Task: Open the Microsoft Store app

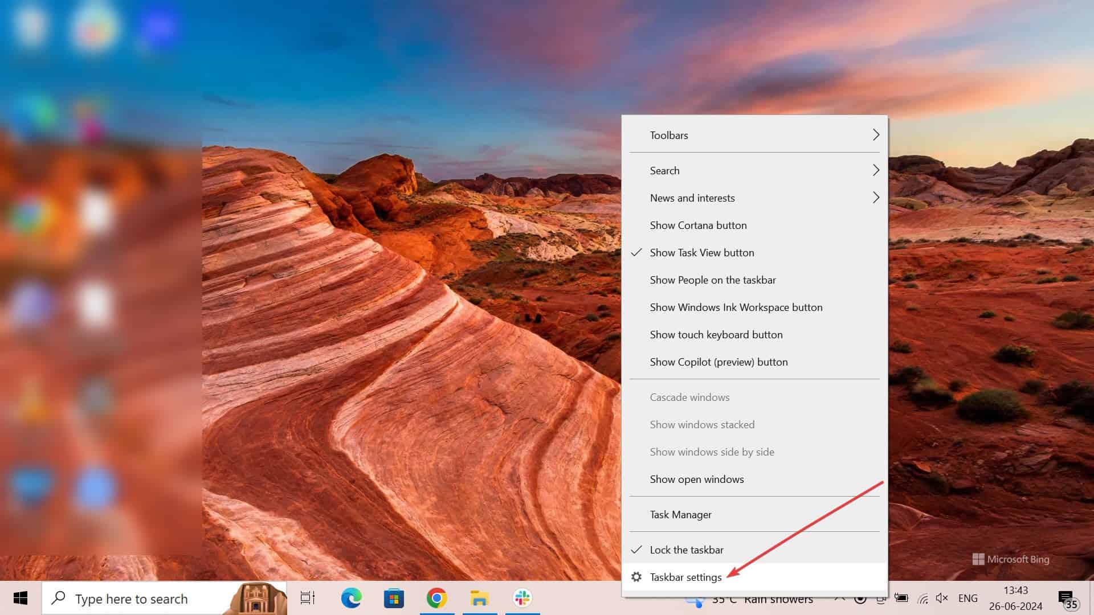Action: [394, 598]
